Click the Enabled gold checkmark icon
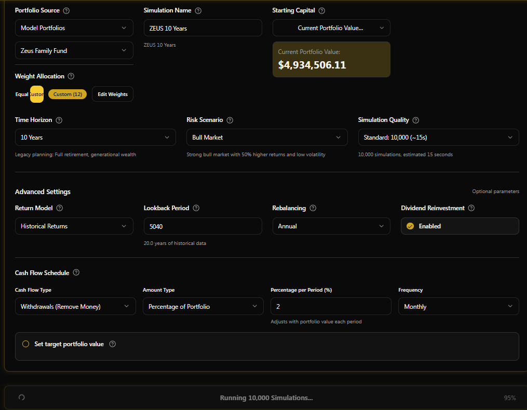Image resolution: width=527 pixels, height=410 pixels. pyautogui.click(x=410, y=226)
